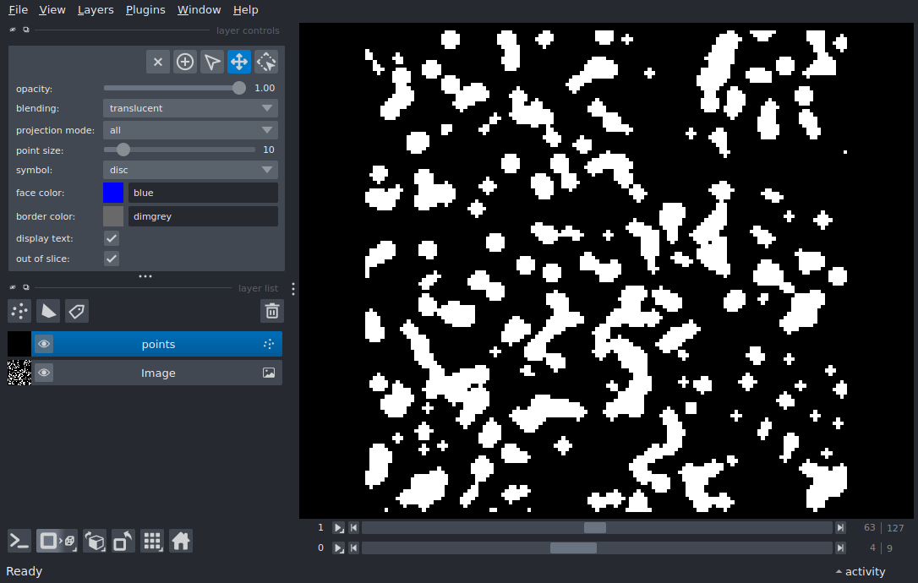Open the Plugins menu
918x583 pixels.
click(x=145, y=10)
